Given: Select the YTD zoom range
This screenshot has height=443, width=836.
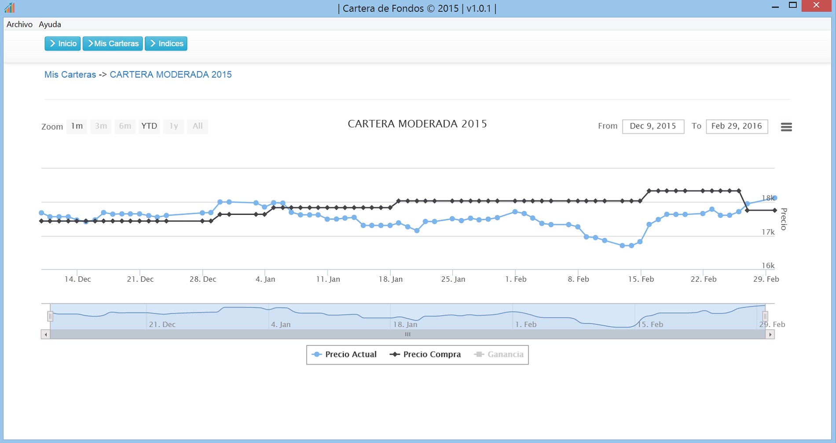Looking at the screenshot, I should pos(149,126).
